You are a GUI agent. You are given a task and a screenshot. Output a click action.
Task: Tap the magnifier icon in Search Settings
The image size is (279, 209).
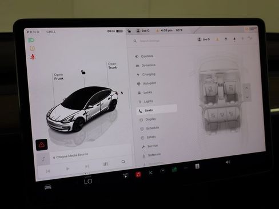point(135,41)
